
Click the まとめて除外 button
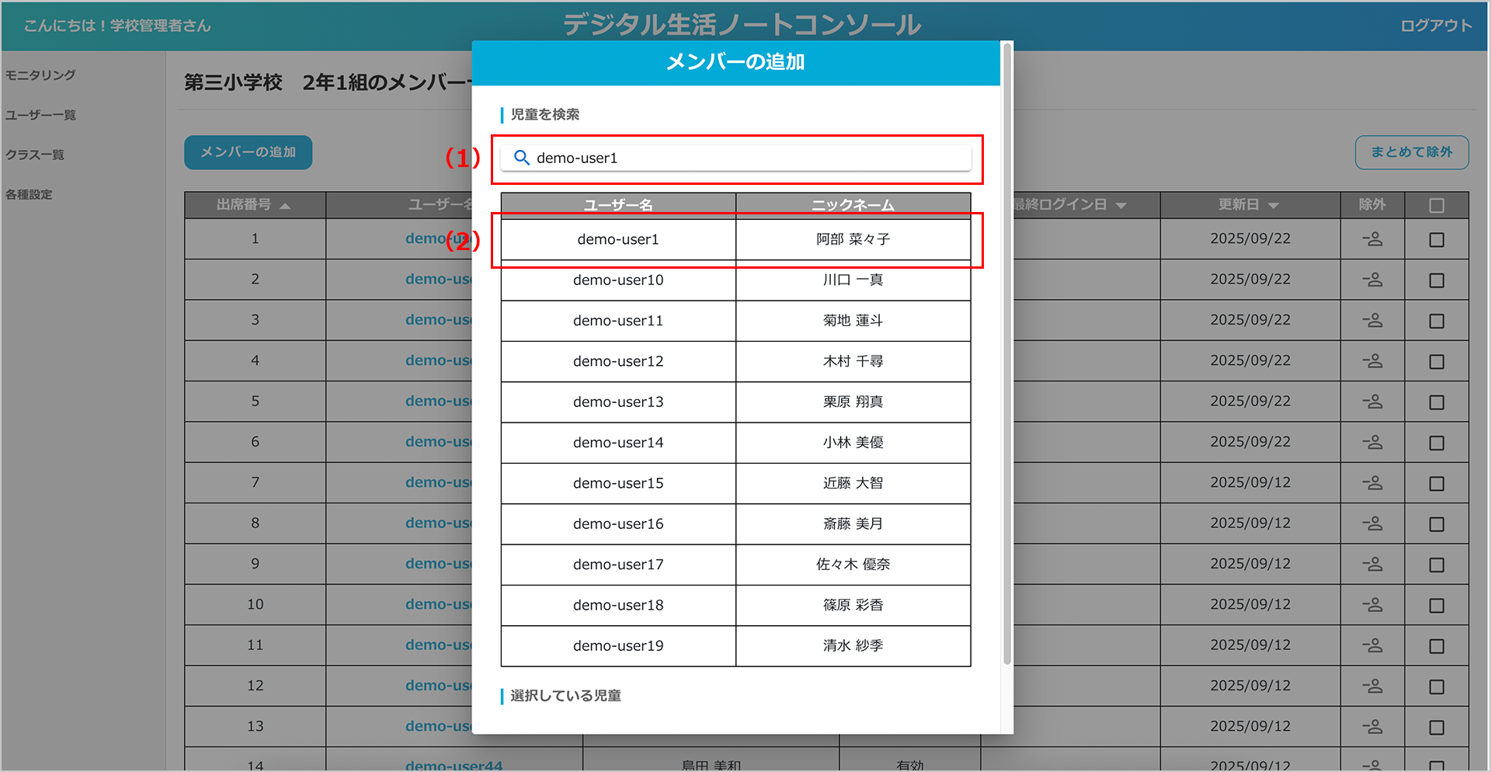pyautogui.click(x=1411, y=152)
